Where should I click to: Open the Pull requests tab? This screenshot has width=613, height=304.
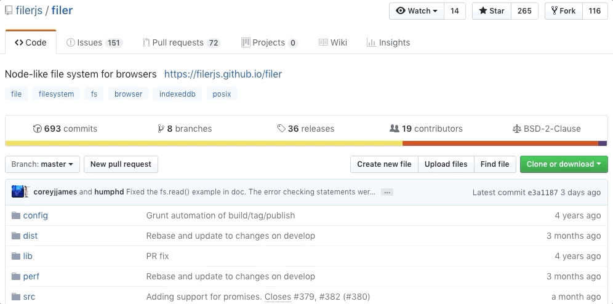(182, 42)
